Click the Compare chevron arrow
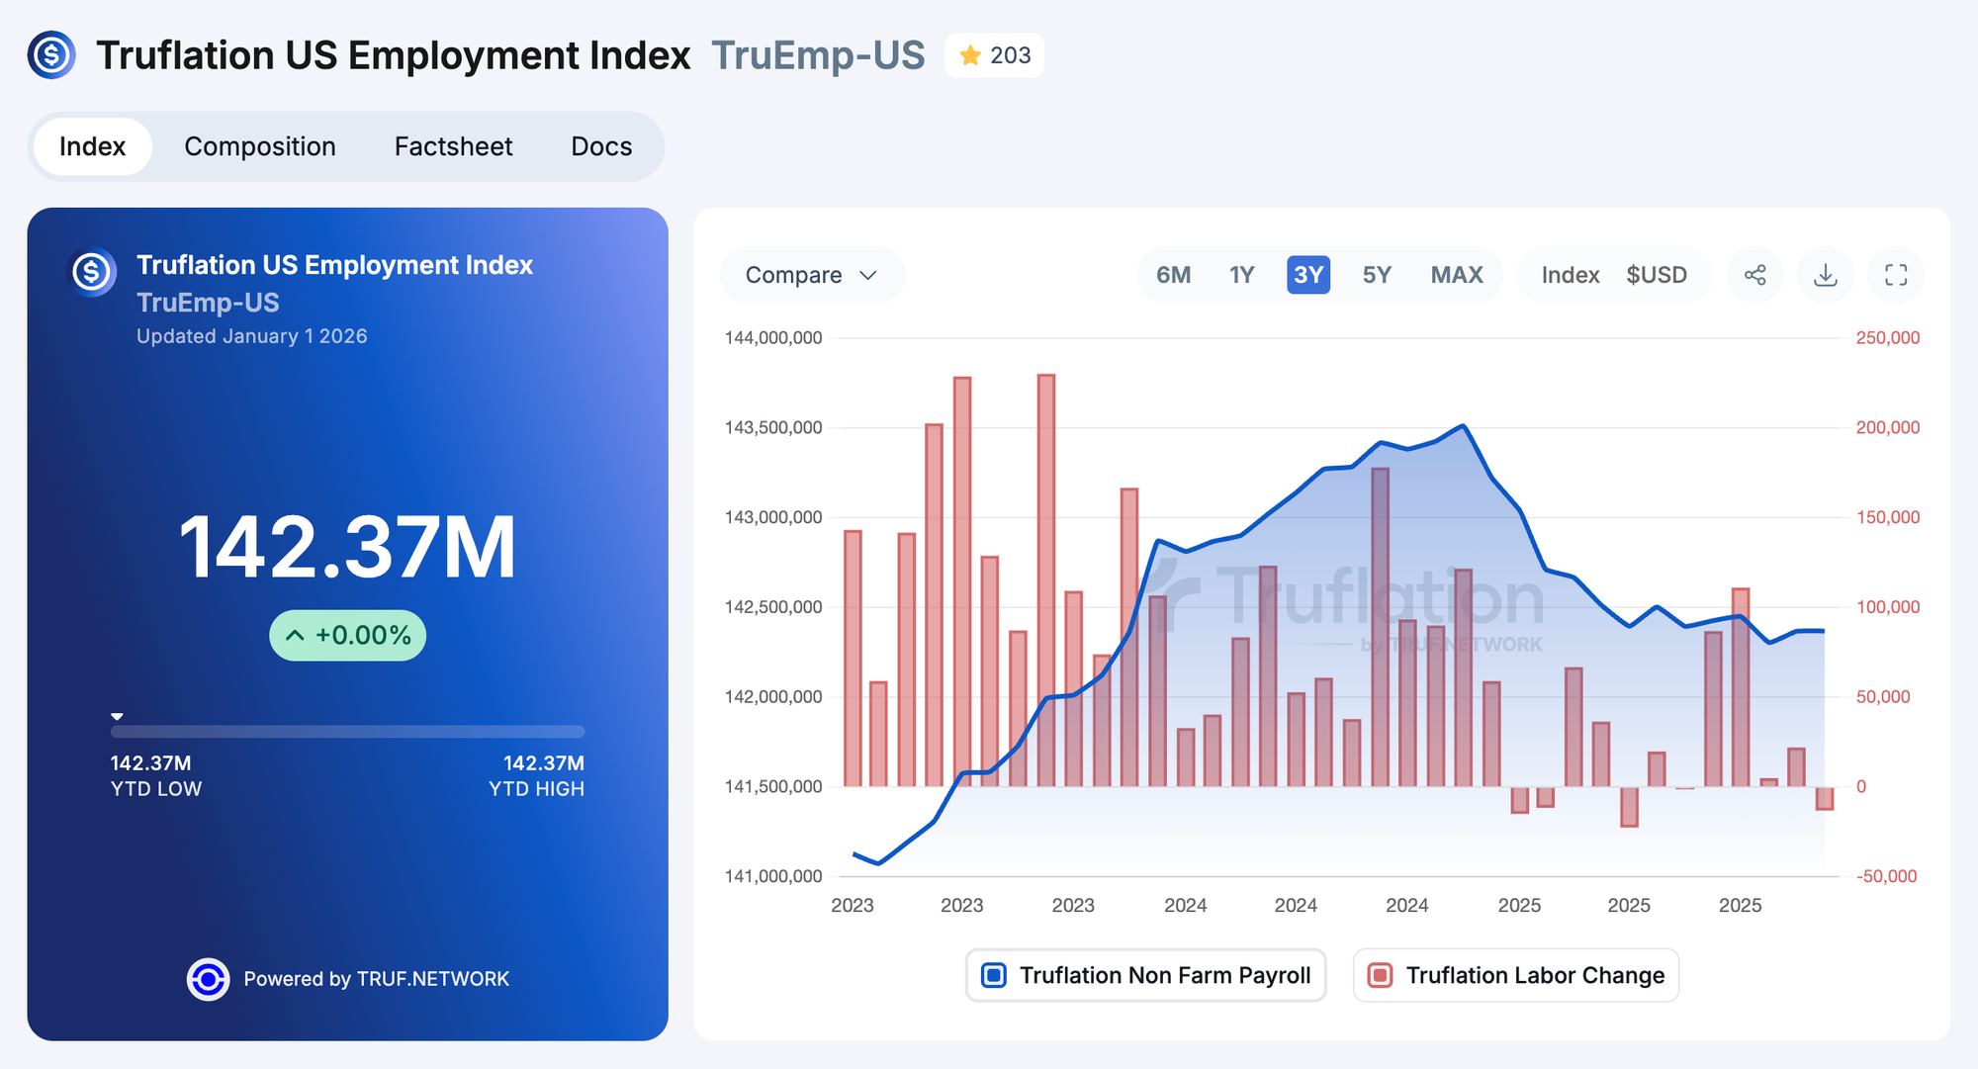Screen dimensions: 1978x1069 tap(868, 275)
